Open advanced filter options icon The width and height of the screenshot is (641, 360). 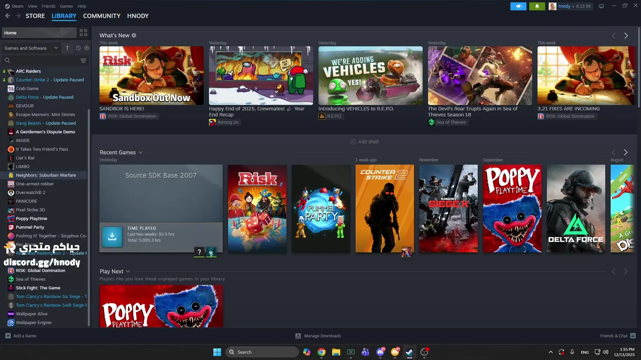pos(83,60)
